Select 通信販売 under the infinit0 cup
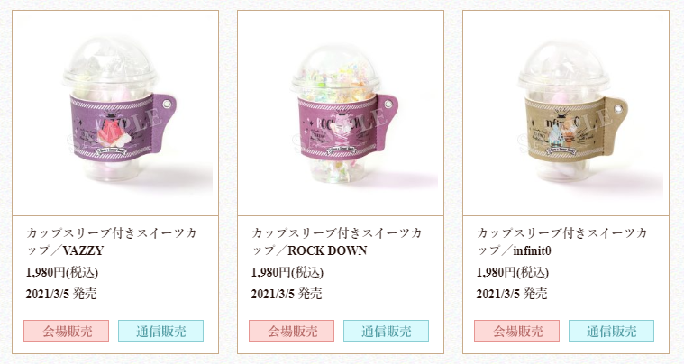Screen dimensions: 684x364 [x=611, y=332]
